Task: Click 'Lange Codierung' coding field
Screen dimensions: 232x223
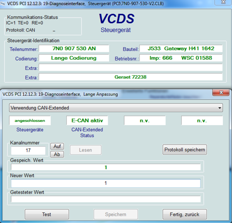Action: click(74, 58)
